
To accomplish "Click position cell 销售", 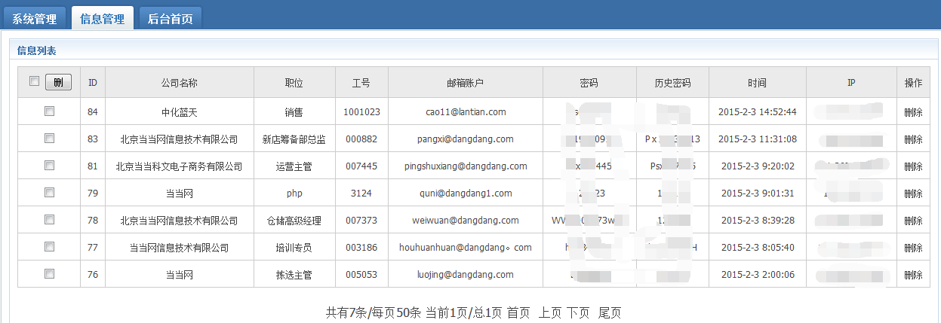I will pyautogui.click(x=294, y=112).
